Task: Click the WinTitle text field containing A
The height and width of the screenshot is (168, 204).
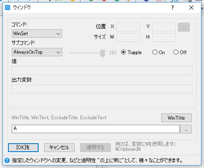Action: point(96,129)
